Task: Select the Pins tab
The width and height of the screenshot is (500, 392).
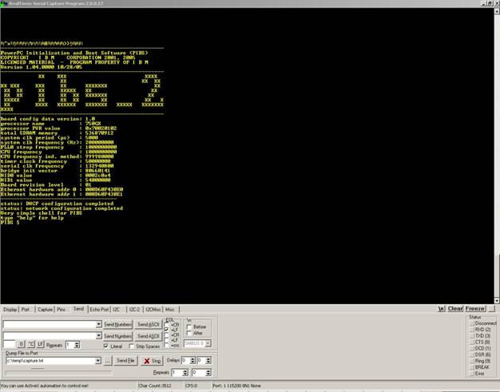Action: point(61,310)
